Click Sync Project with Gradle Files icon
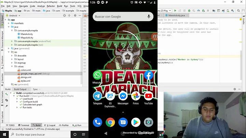Screen dimensions: 246x138 (x=223, y=11)
